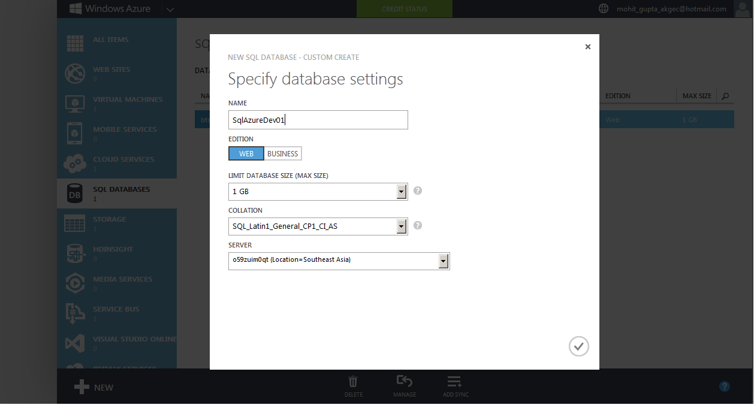This screenshot has height=405, width=754.
Task: Open the Service Bus sidebar label
Action: pos(116,309)
